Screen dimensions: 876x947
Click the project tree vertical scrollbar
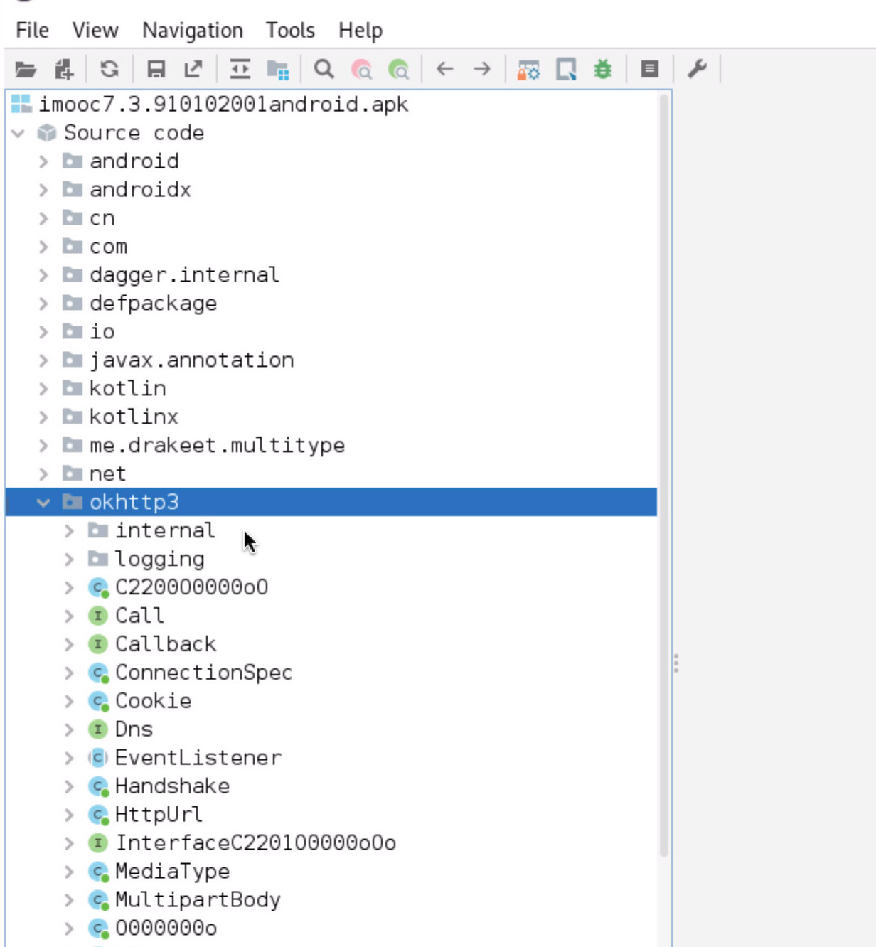[664, 475]
